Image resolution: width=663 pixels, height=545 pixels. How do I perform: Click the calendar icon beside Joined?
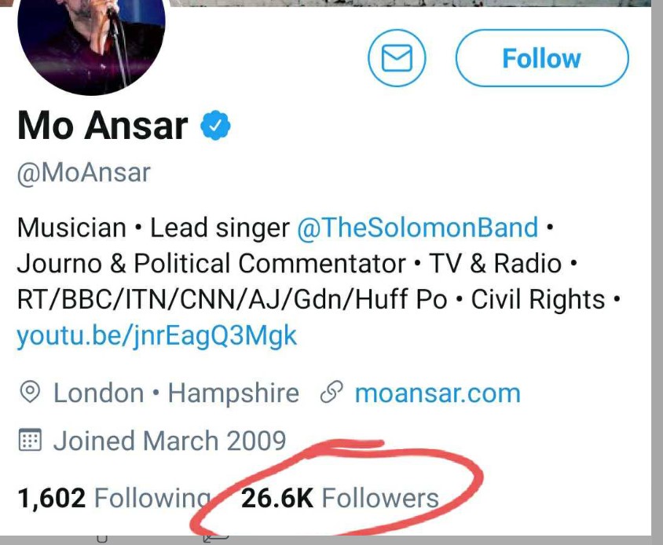[30, 440]
